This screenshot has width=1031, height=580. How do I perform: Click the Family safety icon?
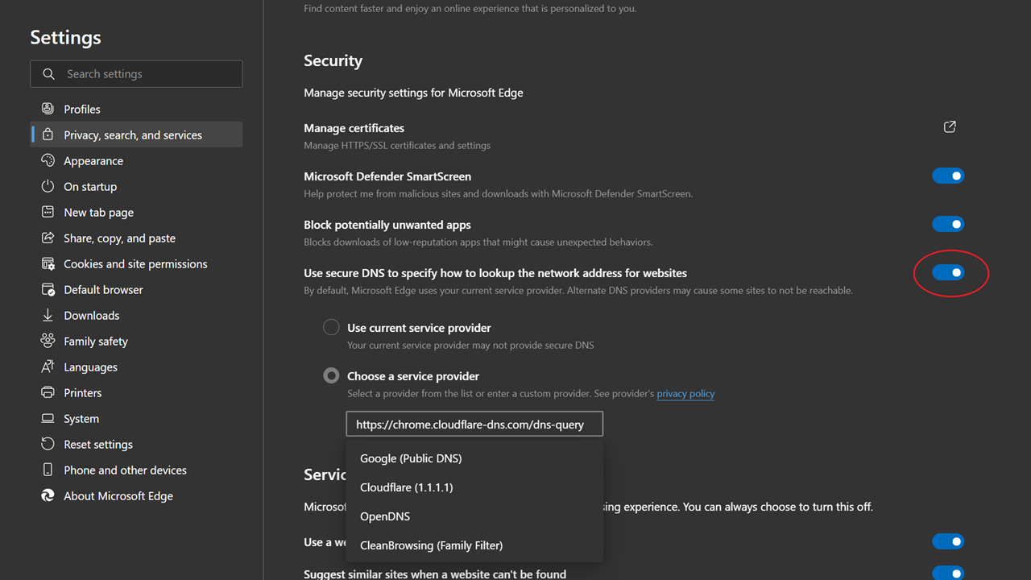48,341
